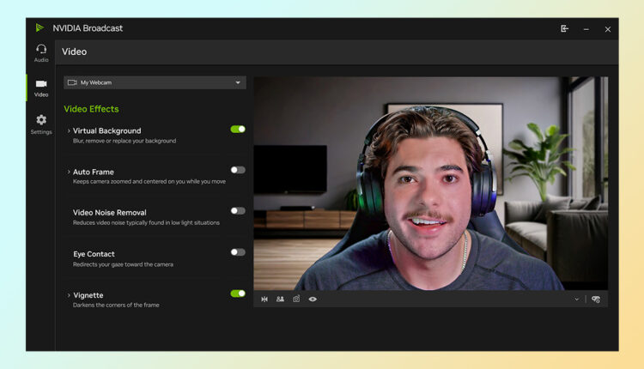Switch to the Video tab
Image resolution: width=644 pixels, height=369 pixels.
pyautogui.click(x=41, y=87)
